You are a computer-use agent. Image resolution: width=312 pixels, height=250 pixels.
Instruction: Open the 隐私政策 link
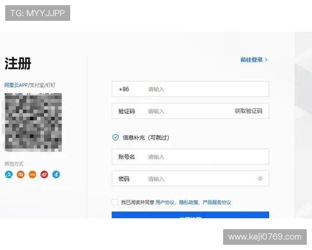point(188,203)
